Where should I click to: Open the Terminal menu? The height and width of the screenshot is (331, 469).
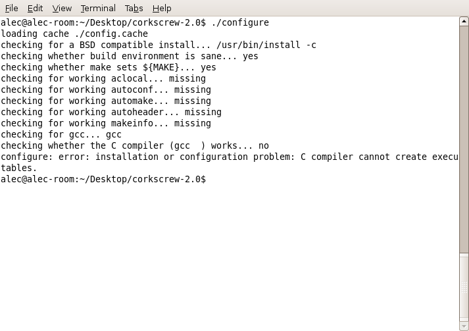tap(98, 8)
